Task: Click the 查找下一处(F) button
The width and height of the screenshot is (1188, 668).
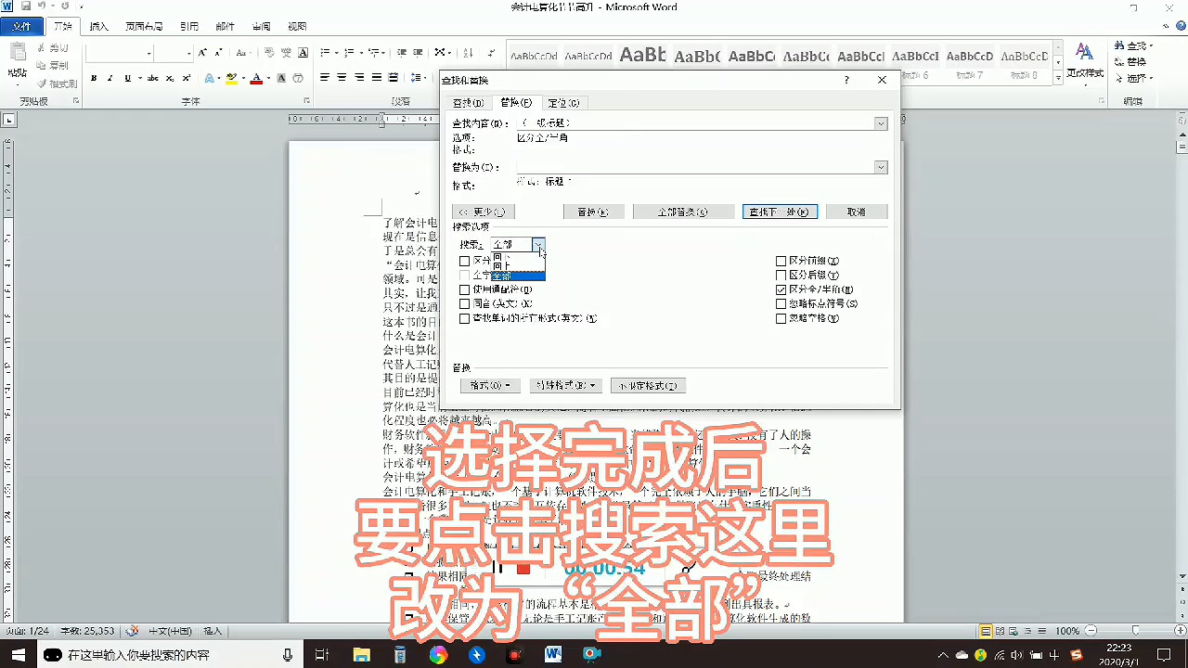Action: pos(780,212)
